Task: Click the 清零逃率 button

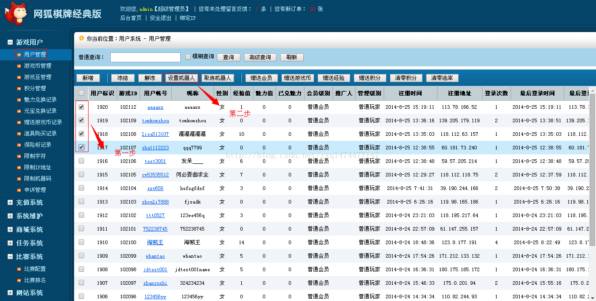Action: point(442,78)
